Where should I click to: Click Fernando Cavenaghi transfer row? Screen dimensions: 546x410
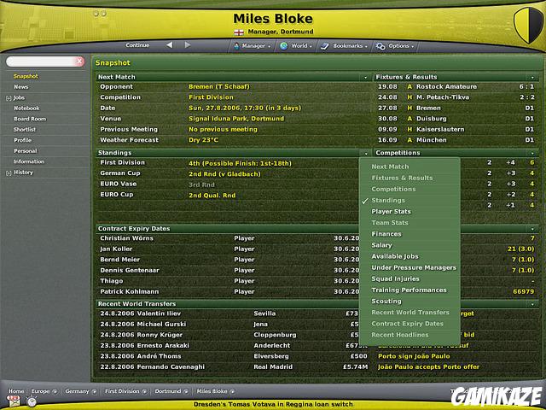233,367
